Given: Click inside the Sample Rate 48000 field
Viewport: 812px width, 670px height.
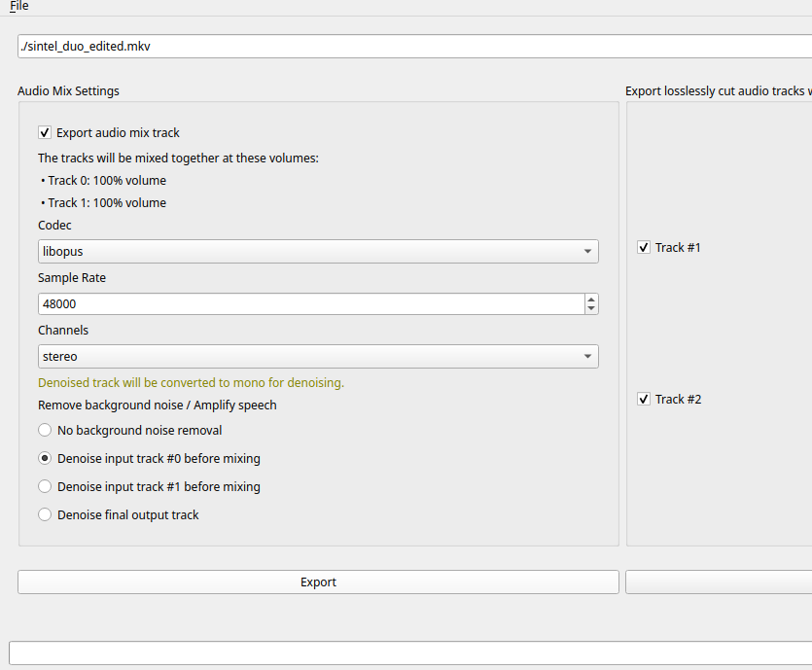Looking at the screenshot, I should 309,304.
